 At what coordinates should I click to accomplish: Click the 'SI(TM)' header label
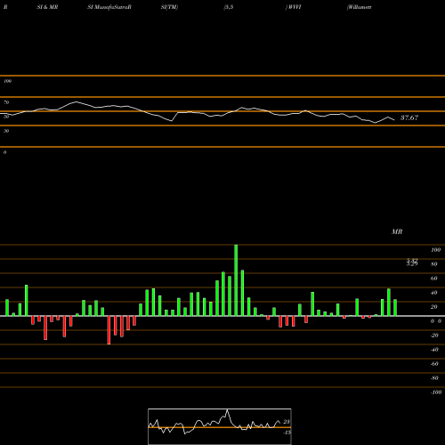(169, 7)
